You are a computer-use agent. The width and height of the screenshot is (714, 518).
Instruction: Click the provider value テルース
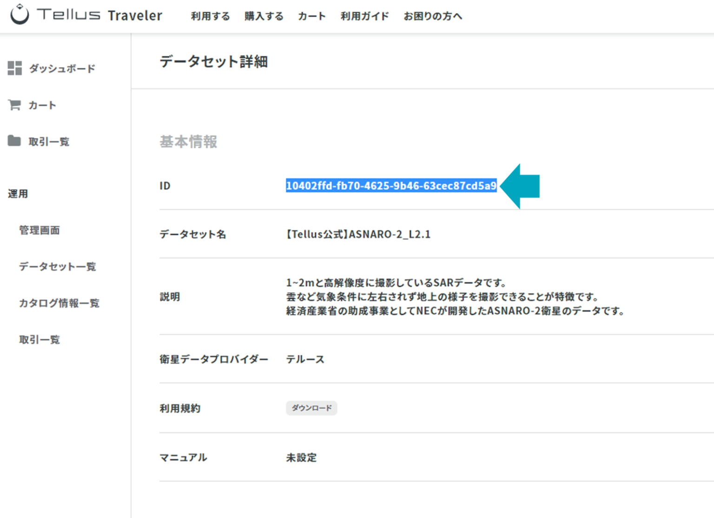click(305, 359)
